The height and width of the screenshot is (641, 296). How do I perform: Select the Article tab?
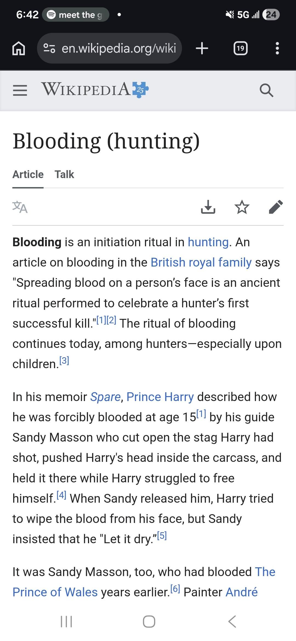click(x=28, y=174)
